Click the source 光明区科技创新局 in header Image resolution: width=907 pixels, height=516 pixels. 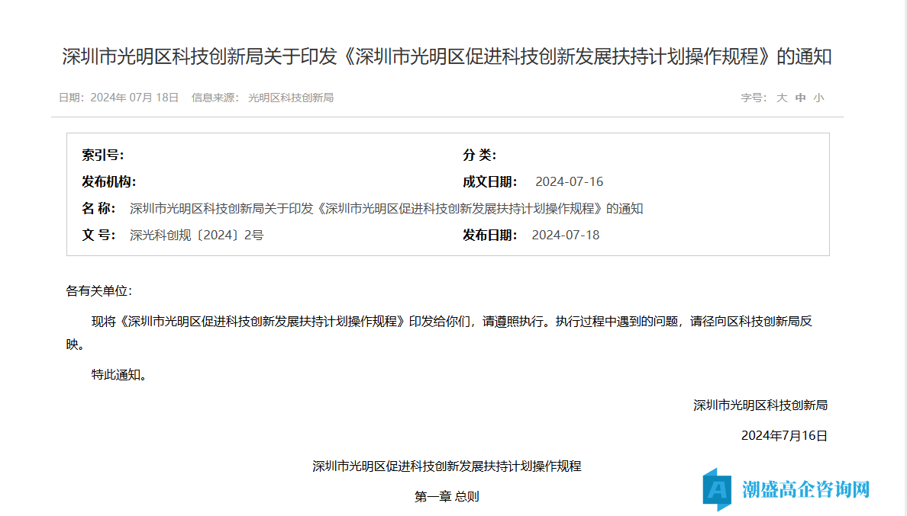[291, 98]
